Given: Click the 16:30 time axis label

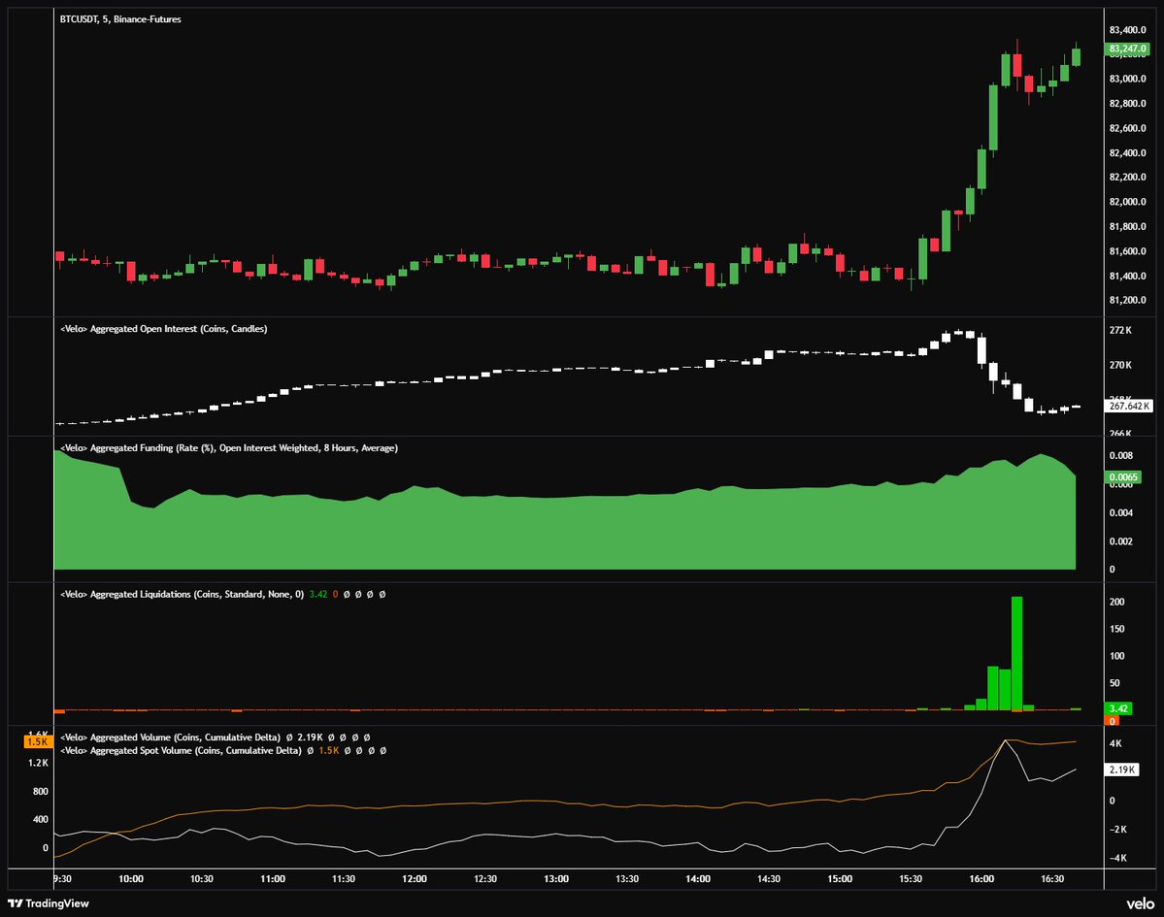Looking at the screenshot, I should pos(1052,879).
